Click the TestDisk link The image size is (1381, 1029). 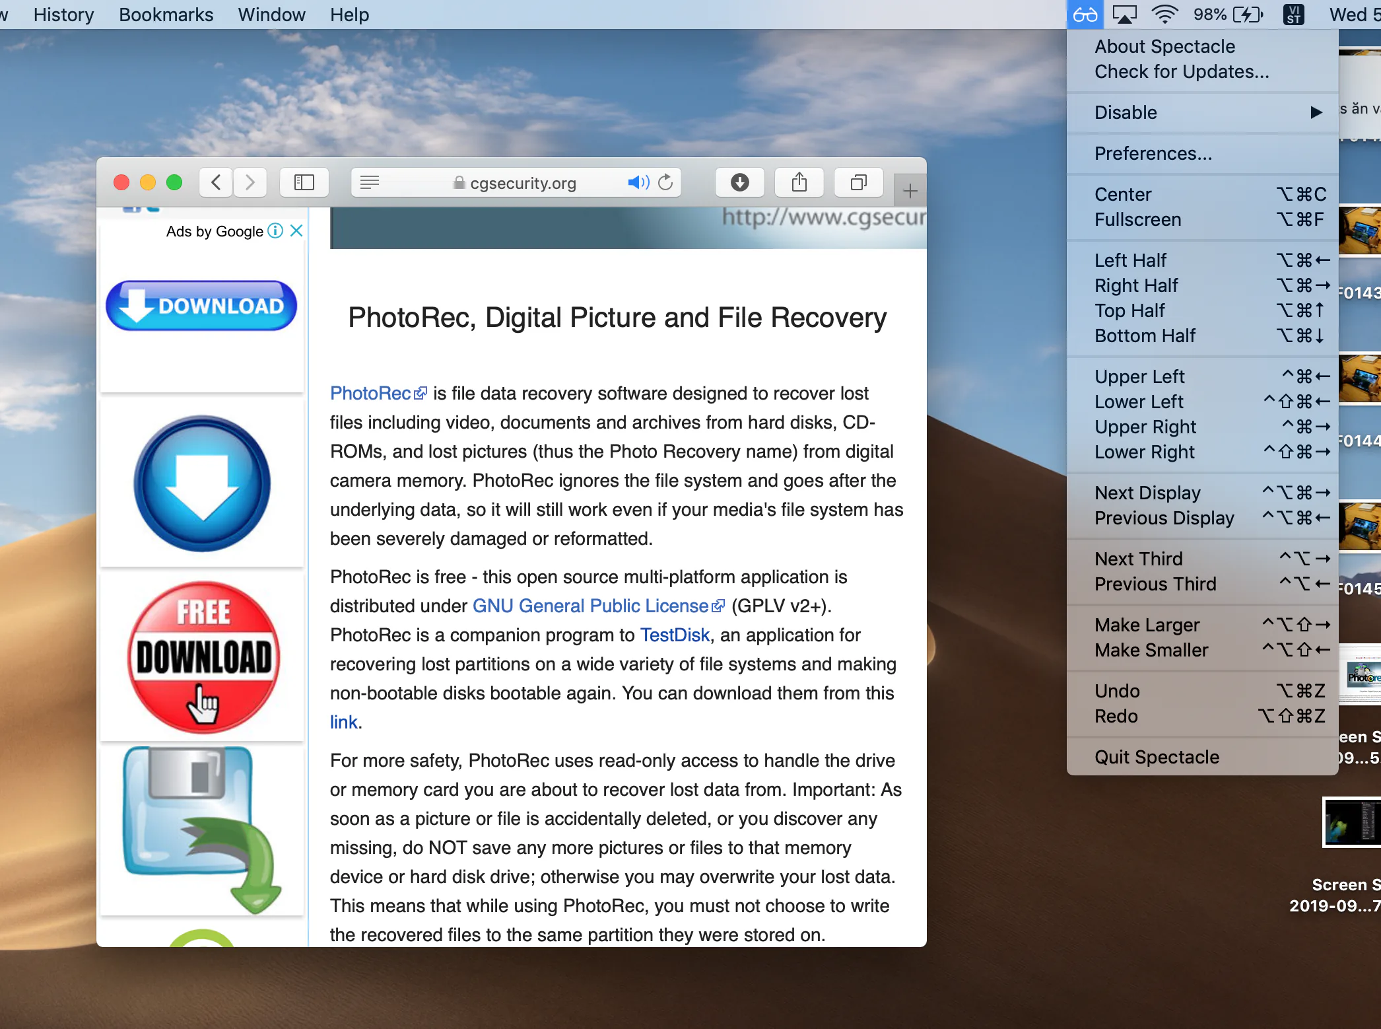click(x=675, y=635)
